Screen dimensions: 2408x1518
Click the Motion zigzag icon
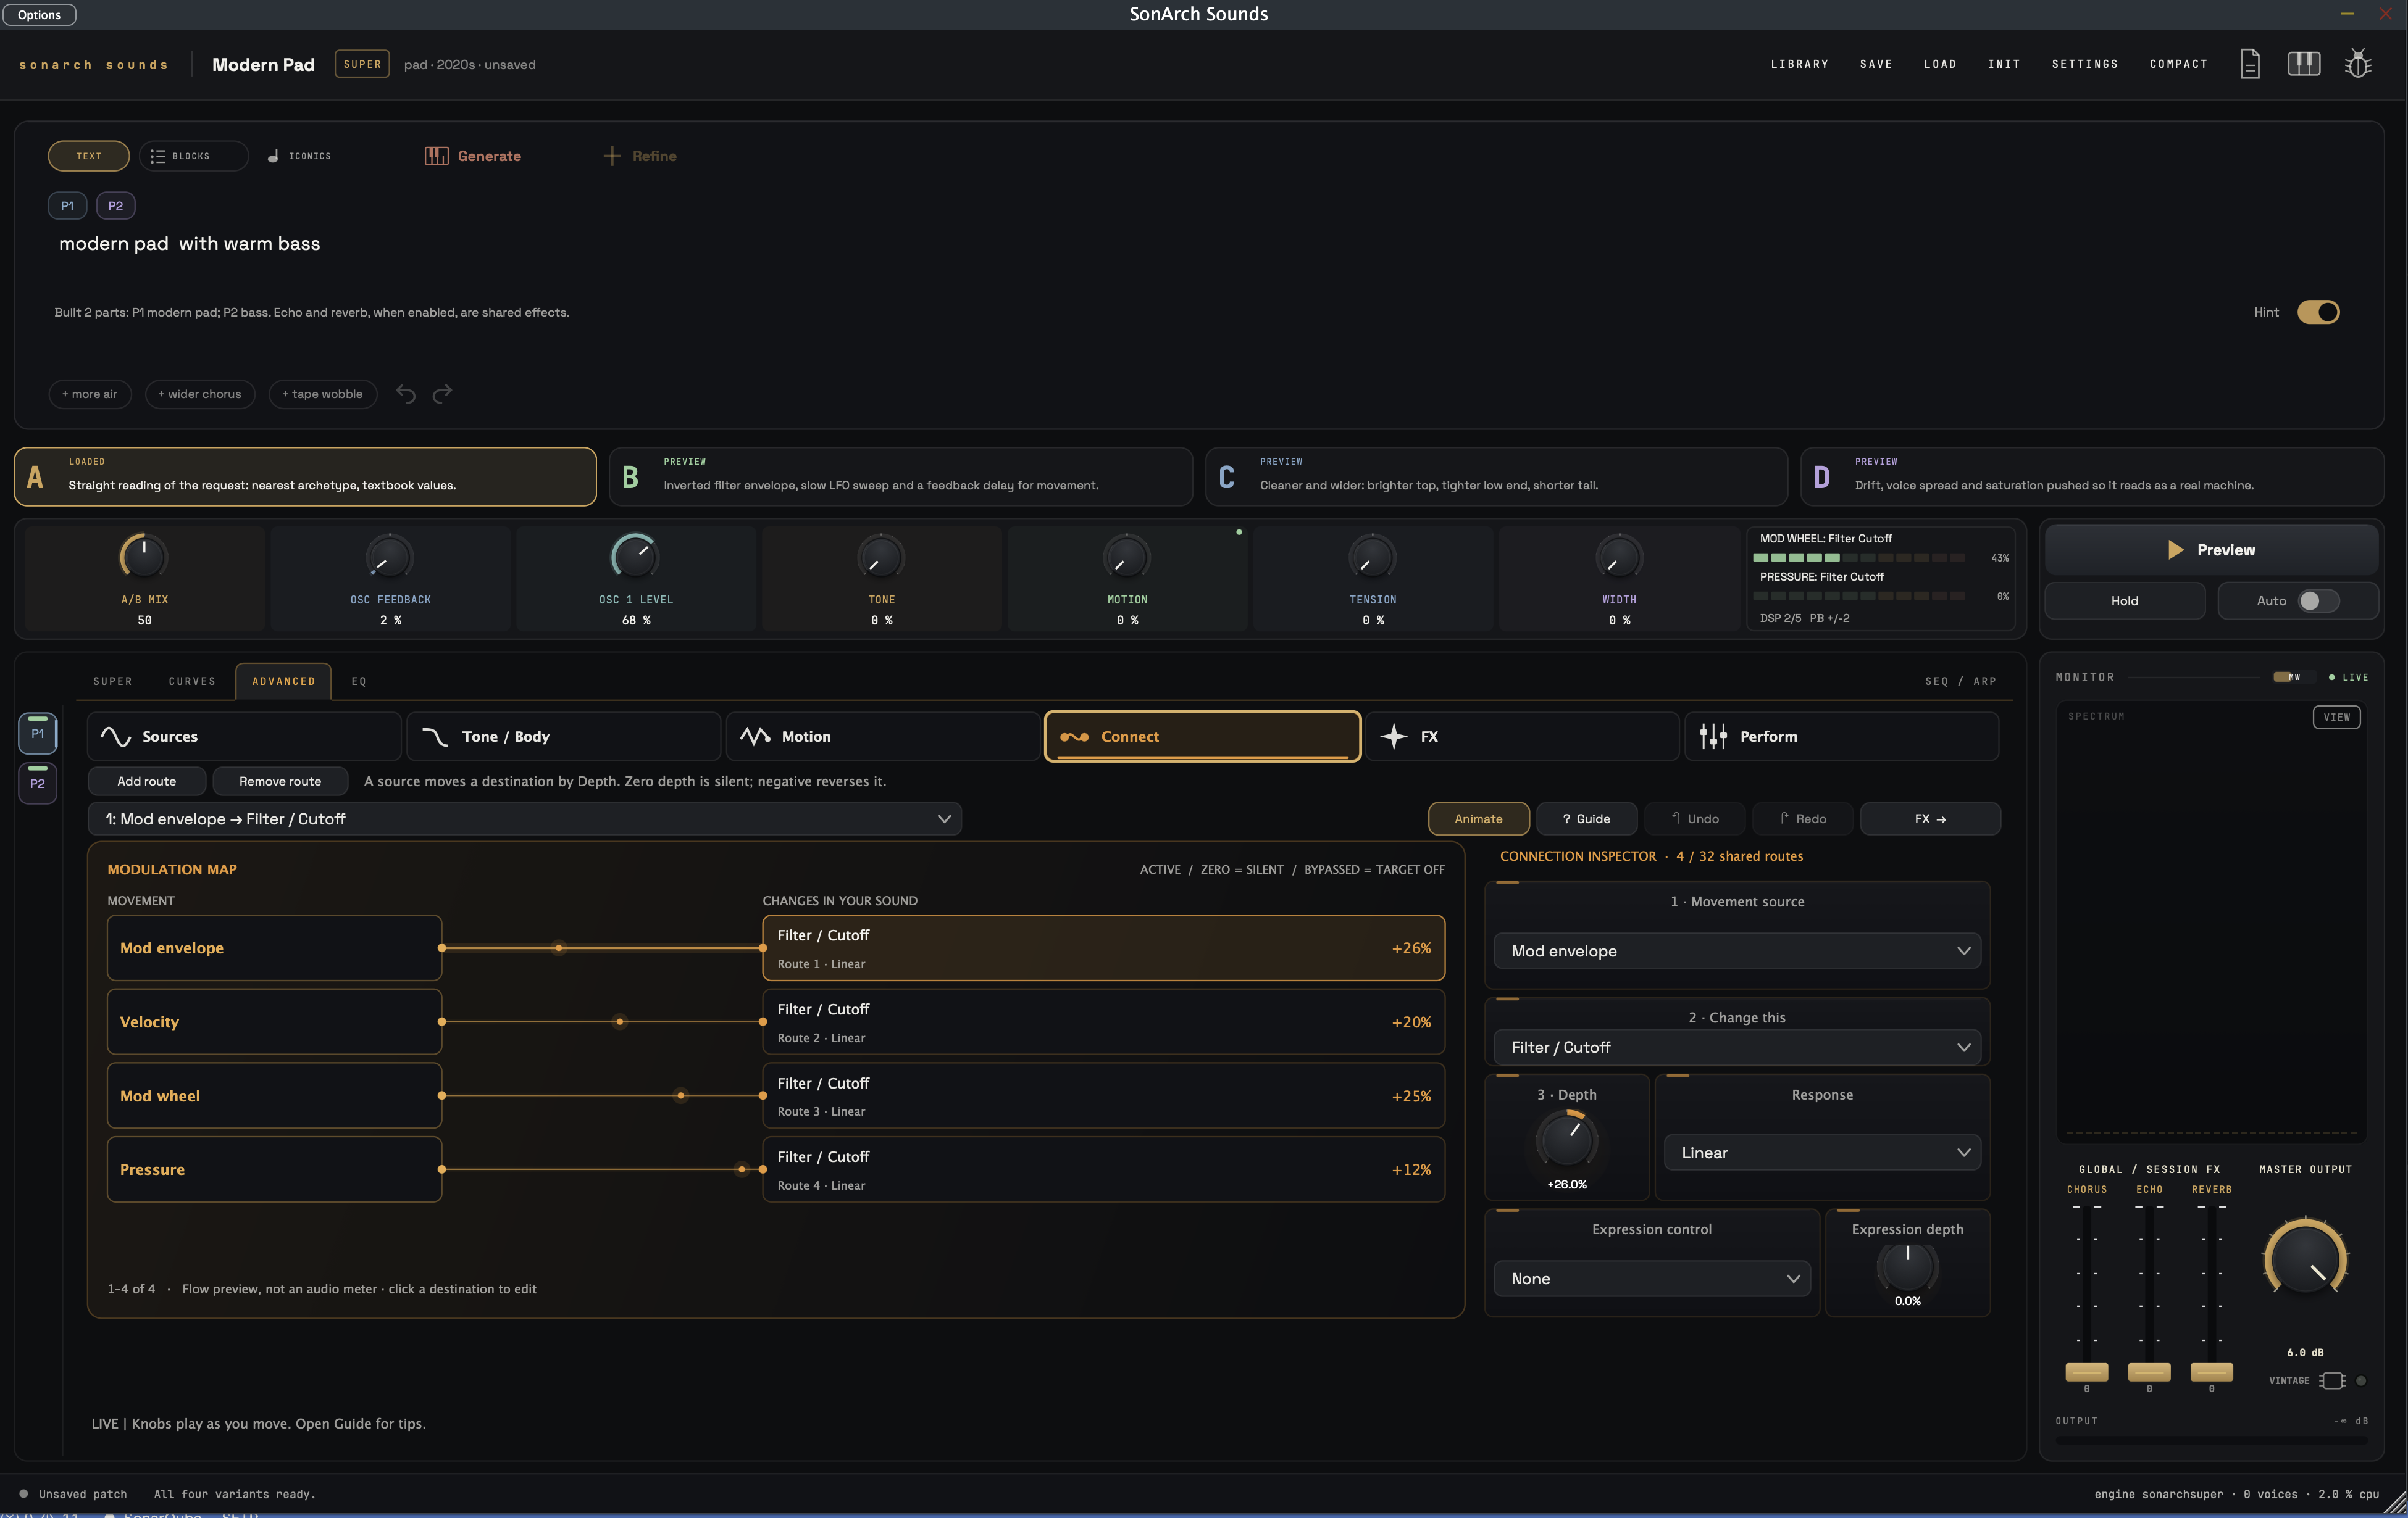pos(755,737)
